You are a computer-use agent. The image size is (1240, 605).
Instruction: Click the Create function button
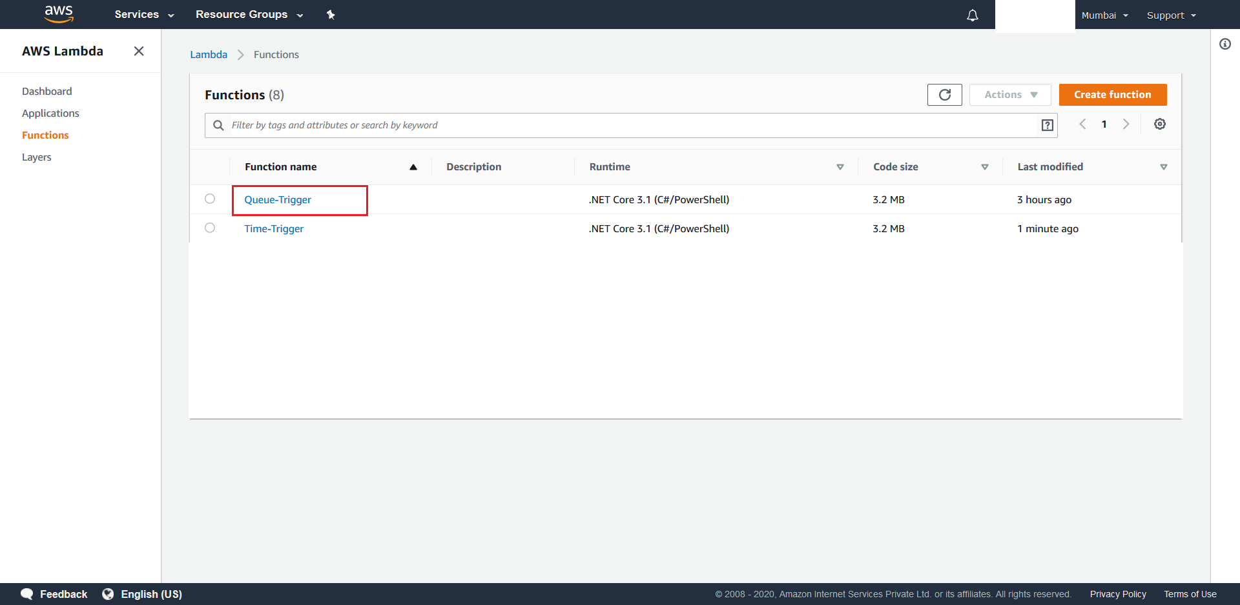click(x=1113, y=95)
